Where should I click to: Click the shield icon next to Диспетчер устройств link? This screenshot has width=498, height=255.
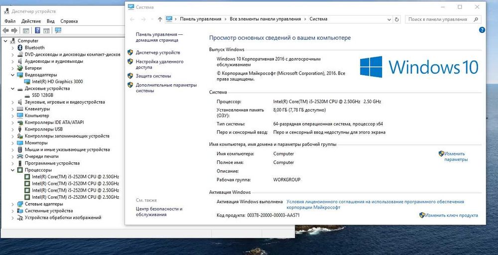(x=130, y=52)
